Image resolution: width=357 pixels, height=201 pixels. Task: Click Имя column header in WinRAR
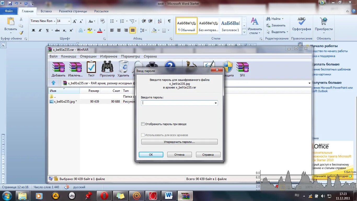point(64,91)
